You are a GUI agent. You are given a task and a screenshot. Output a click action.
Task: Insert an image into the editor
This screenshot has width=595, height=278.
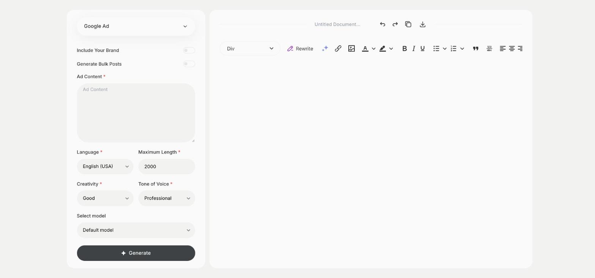click(351, 49)
